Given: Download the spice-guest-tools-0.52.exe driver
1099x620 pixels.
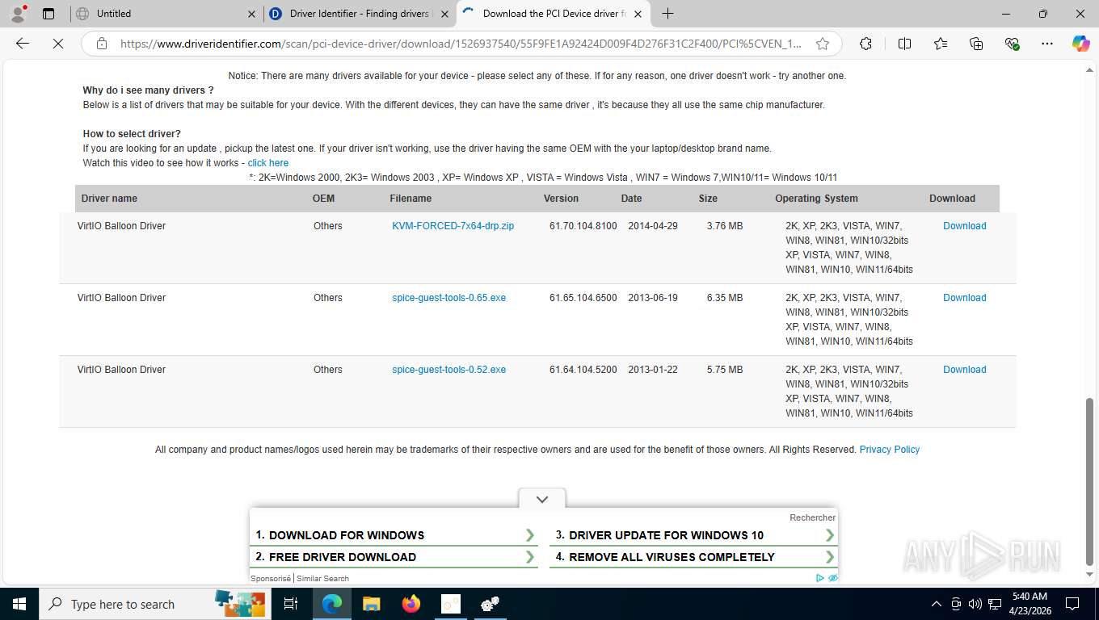Looking at the screenshot, I should [x=965, y=370].
